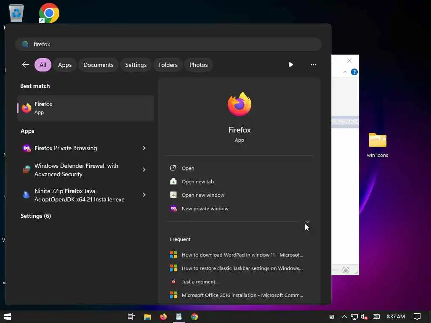Switch to the Photos filter tab

[199, 65]
